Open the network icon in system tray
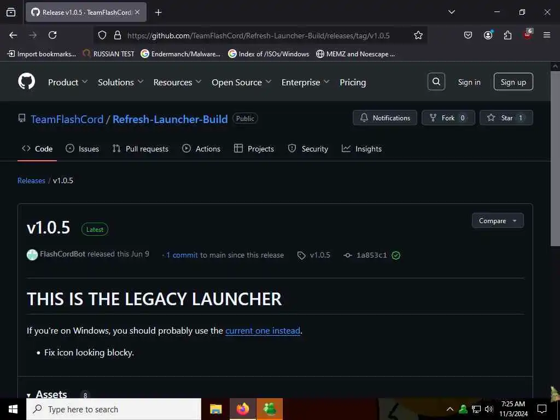This screenshot has height=420, width=560. point(476,409)
